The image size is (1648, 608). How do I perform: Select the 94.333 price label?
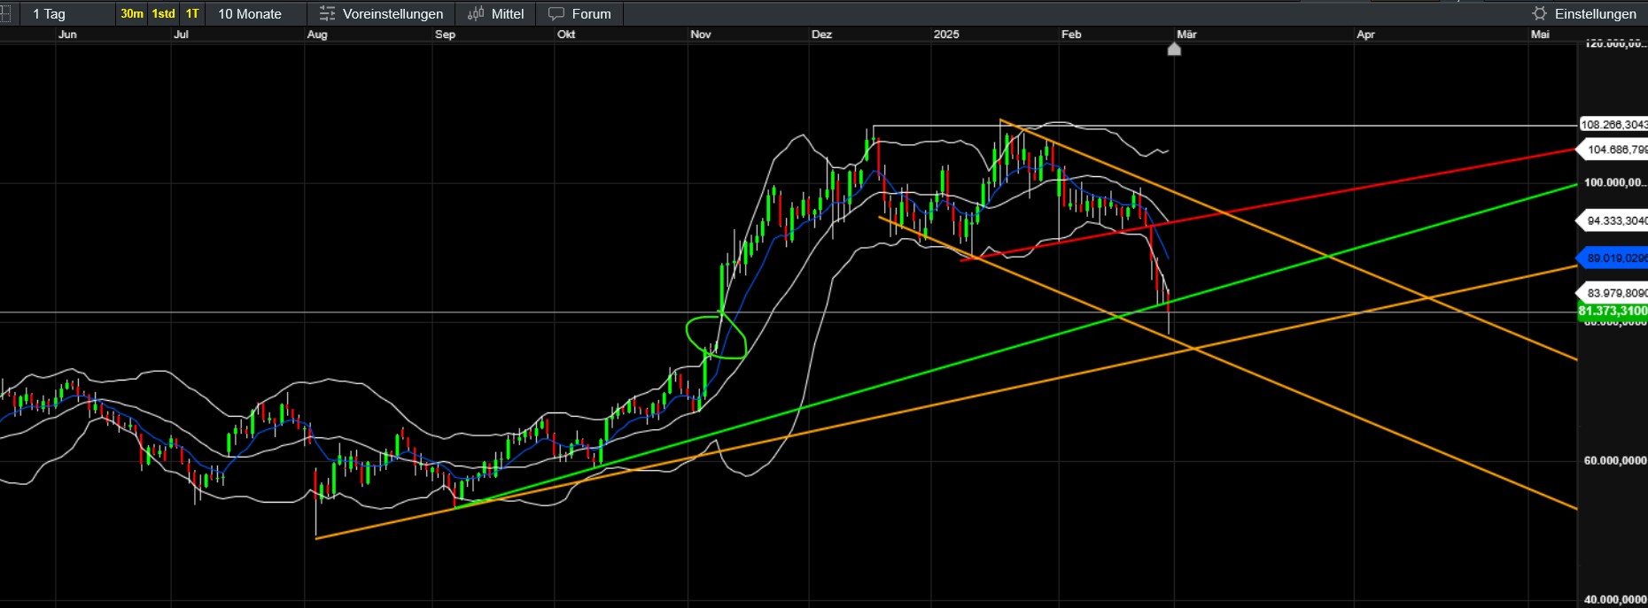(1613, 221)
